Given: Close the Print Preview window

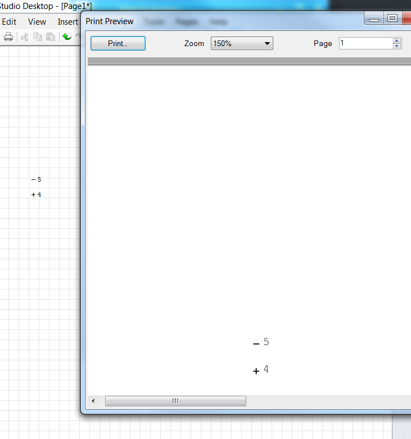Looking at the screenshot, I should coord(407,19).
